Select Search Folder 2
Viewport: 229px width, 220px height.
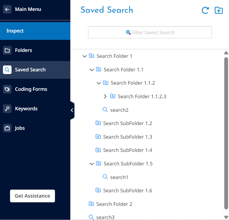point(114,204)
